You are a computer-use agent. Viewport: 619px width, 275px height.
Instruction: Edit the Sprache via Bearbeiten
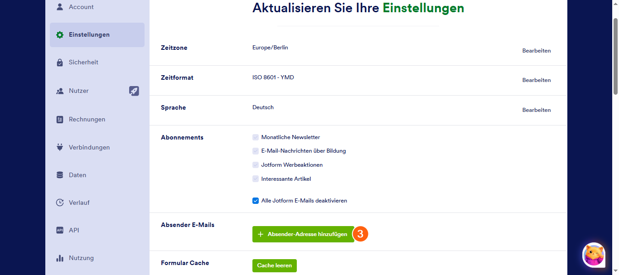tap(537, 110)
